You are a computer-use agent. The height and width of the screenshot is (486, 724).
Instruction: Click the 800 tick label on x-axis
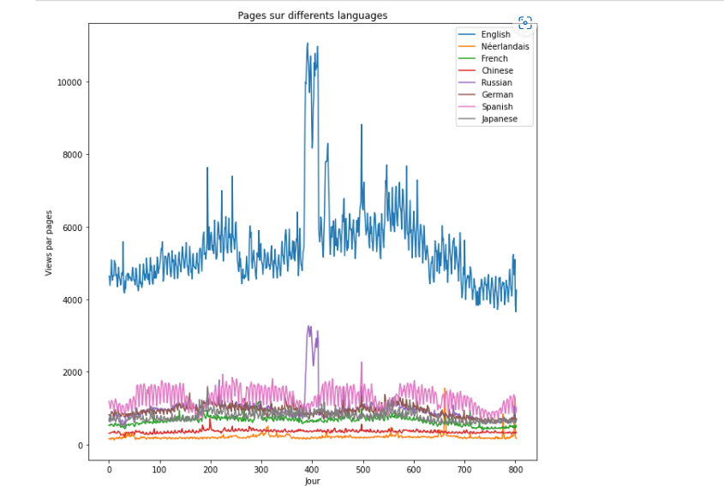tap(515, 470)
